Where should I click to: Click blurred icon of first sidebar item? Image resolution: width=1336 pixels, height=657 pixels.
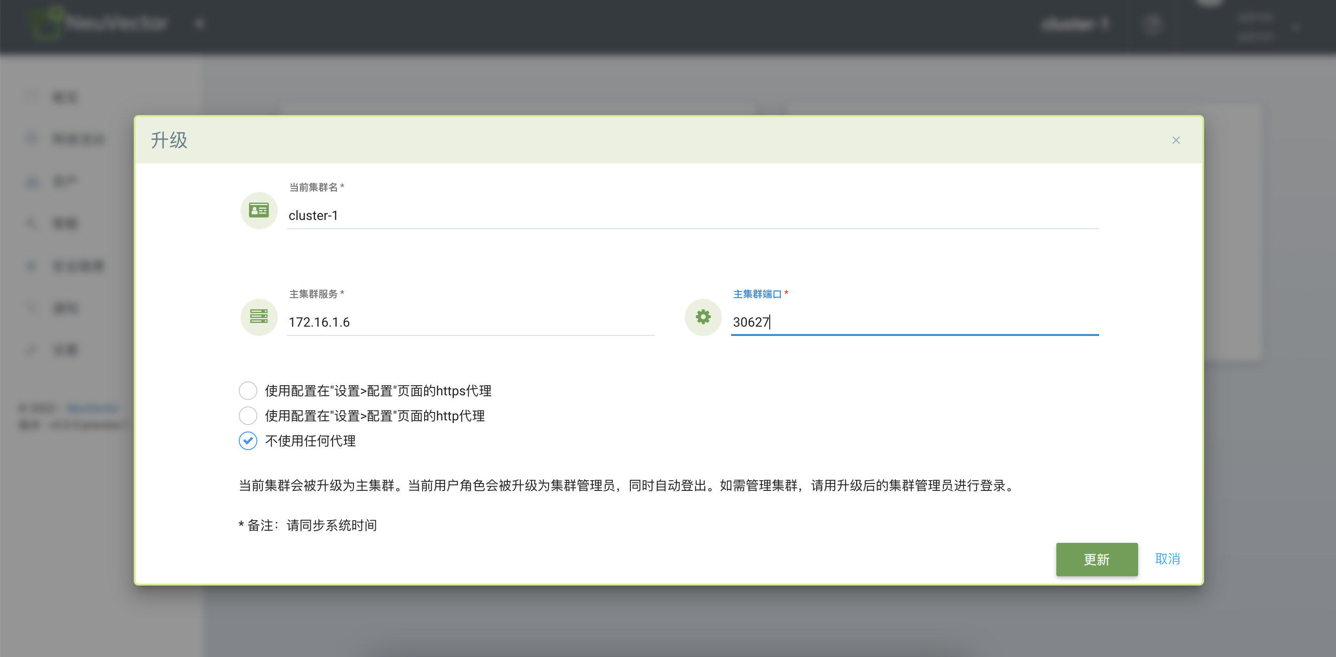(x=32, y=97)
